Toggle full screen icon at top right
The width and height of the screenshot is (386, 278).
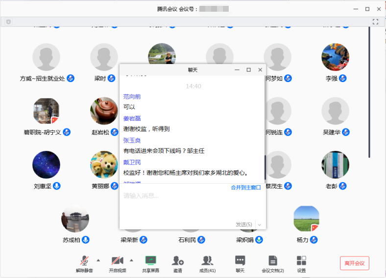(375, 21)
